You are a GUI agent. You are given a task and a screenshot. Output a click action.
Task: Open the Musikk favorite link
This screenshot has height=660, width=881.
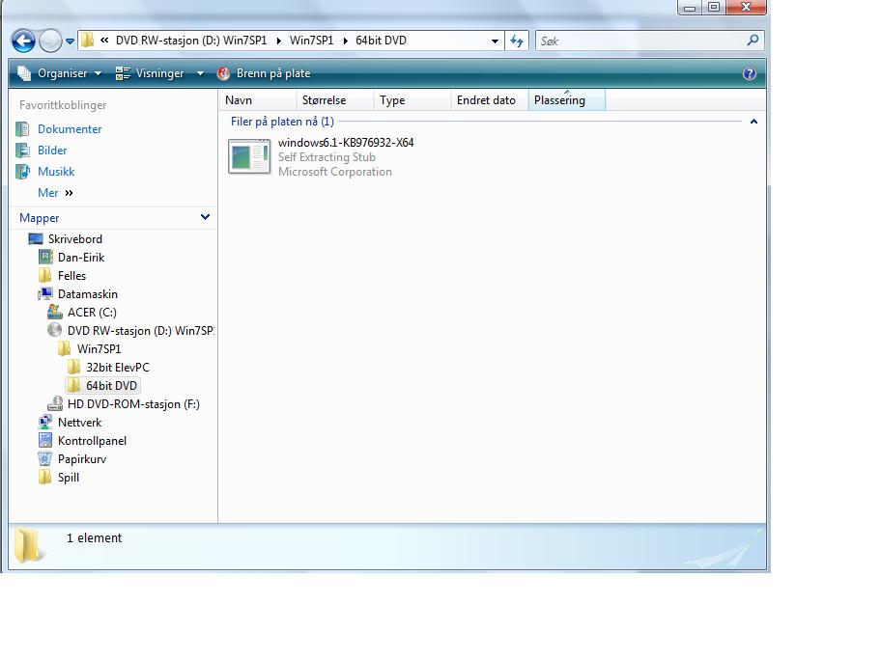56,172
